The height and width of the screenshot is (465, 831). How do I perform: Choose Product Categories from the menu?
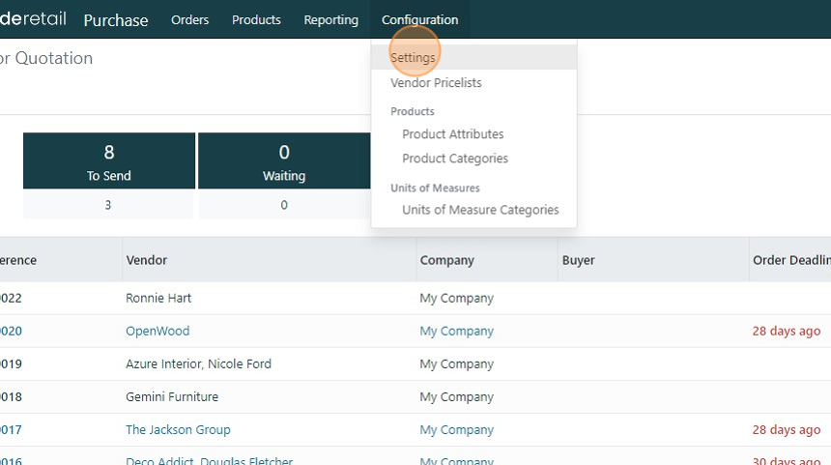[454, 159]
